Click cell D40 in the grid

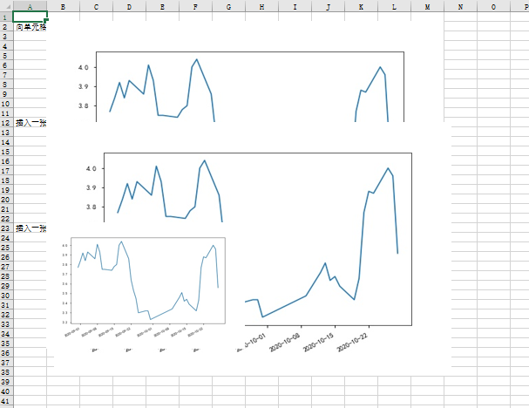coord(129,391)
